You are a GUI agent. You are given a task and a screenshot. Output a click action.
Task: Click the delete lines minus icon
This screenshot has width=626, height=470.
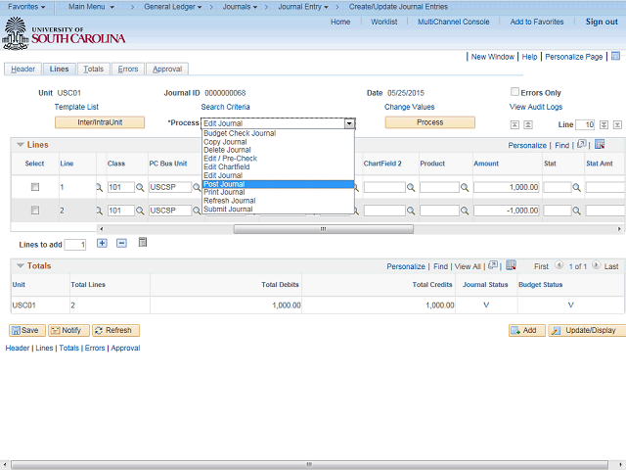point(121,243)
